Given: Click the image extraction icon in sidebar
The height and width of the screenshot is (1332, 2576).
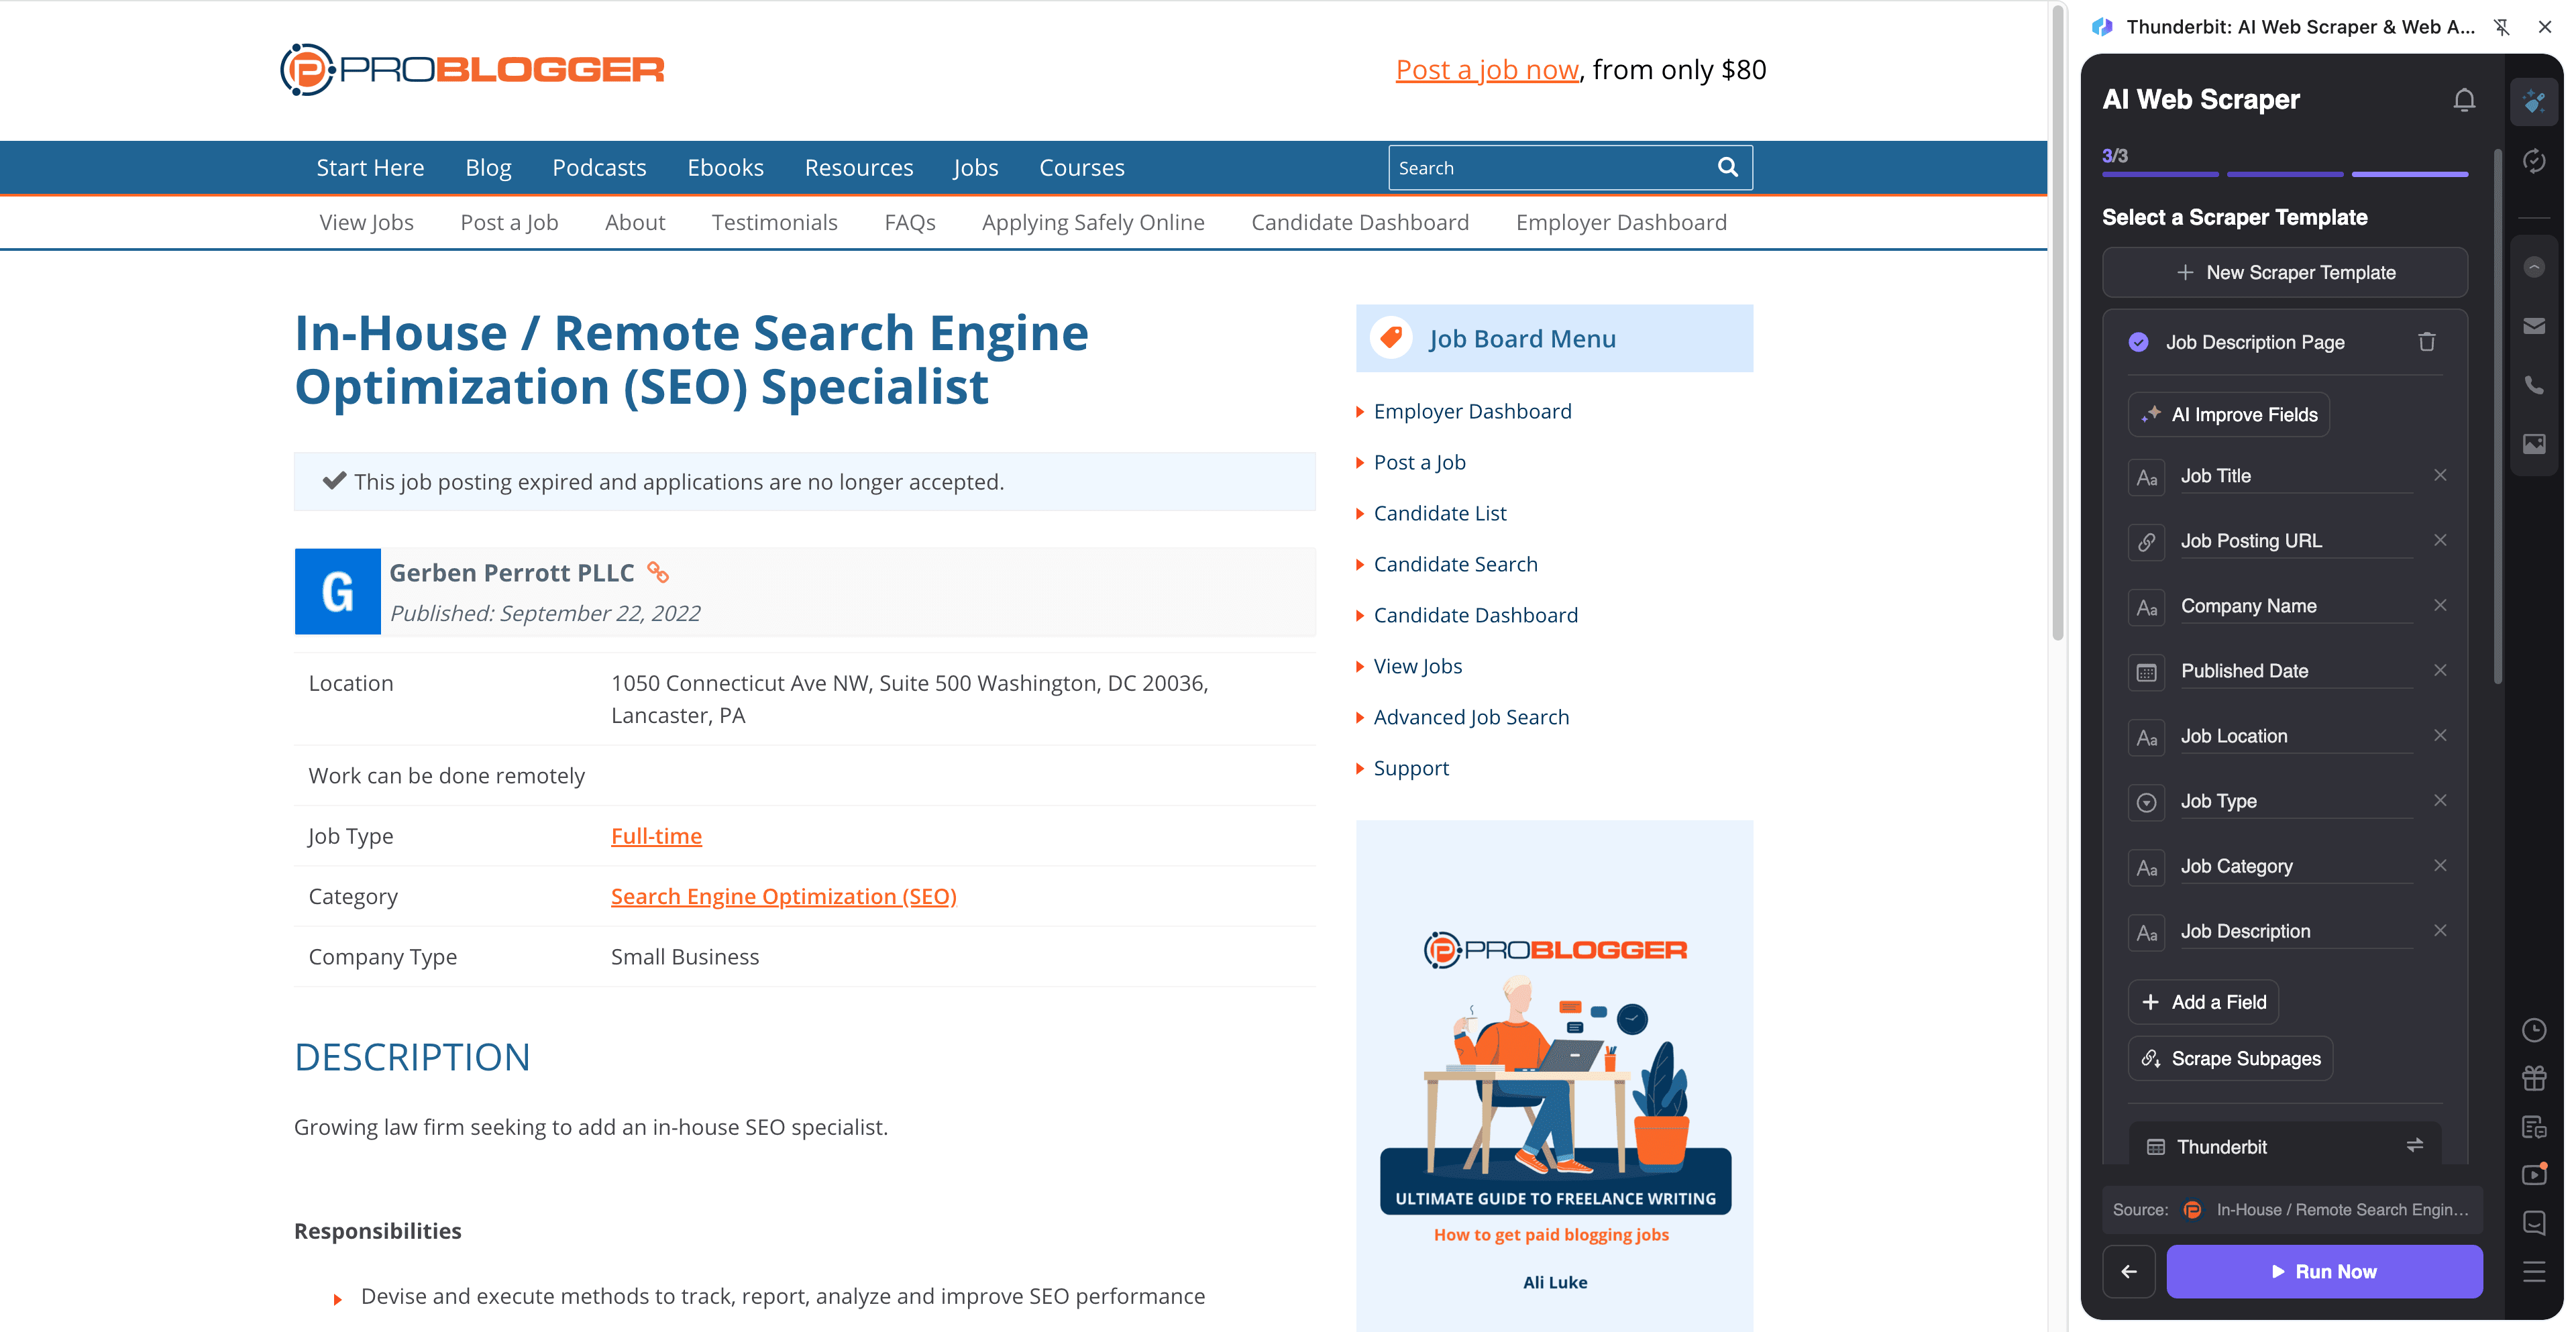Looking at the screenshot, I should [x=2535, y=444].
